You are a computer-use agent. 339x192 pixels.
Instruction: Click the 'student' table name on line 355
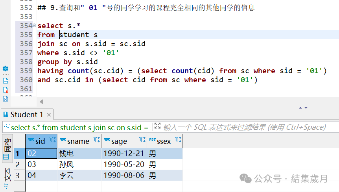point(74,35)
